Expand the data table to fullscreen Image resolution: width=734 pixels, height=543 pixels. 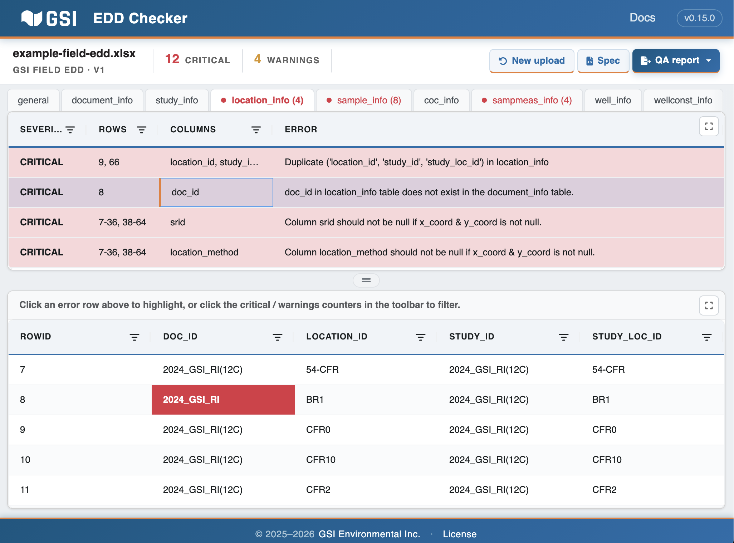coord(709,305)
